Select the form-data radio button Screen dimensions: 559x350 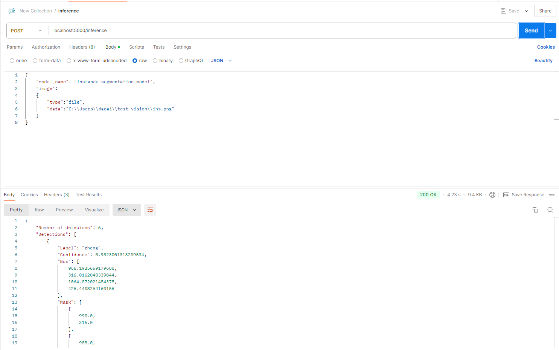35,61
